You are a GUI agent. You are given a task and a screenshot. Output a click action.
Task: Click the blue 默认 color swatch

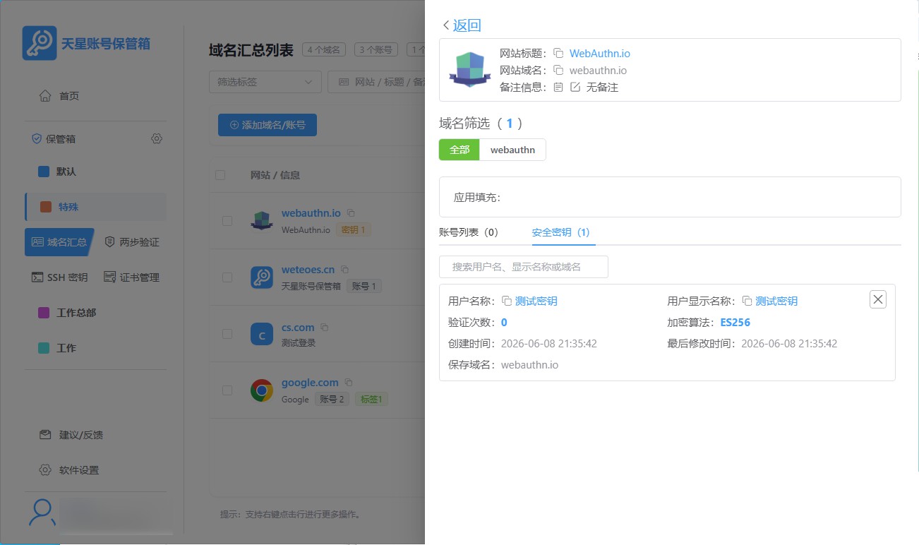(x=44, y=172)
